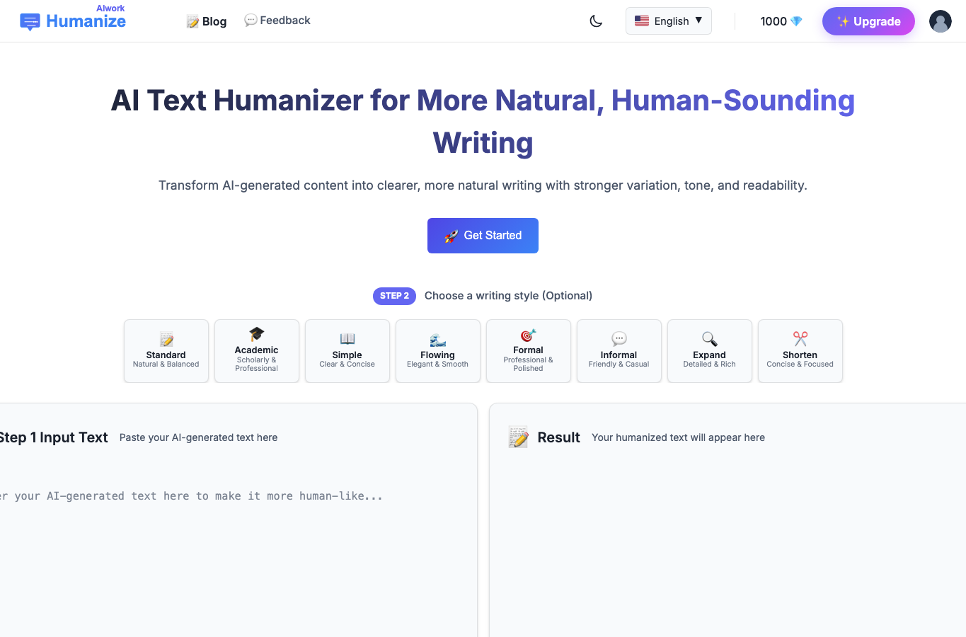Click the Upgrade button

click(868, 21)
